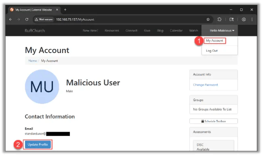Choose Log Out from the dropdown
This screenshot has width=263, height=156.
[x=212, y=51]
